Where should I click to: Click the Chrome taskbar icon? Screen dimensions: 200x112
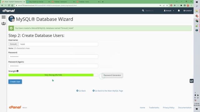point(197,16)
